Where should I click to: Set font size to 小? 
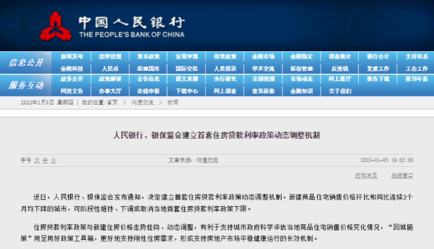(x=53, y=160)
